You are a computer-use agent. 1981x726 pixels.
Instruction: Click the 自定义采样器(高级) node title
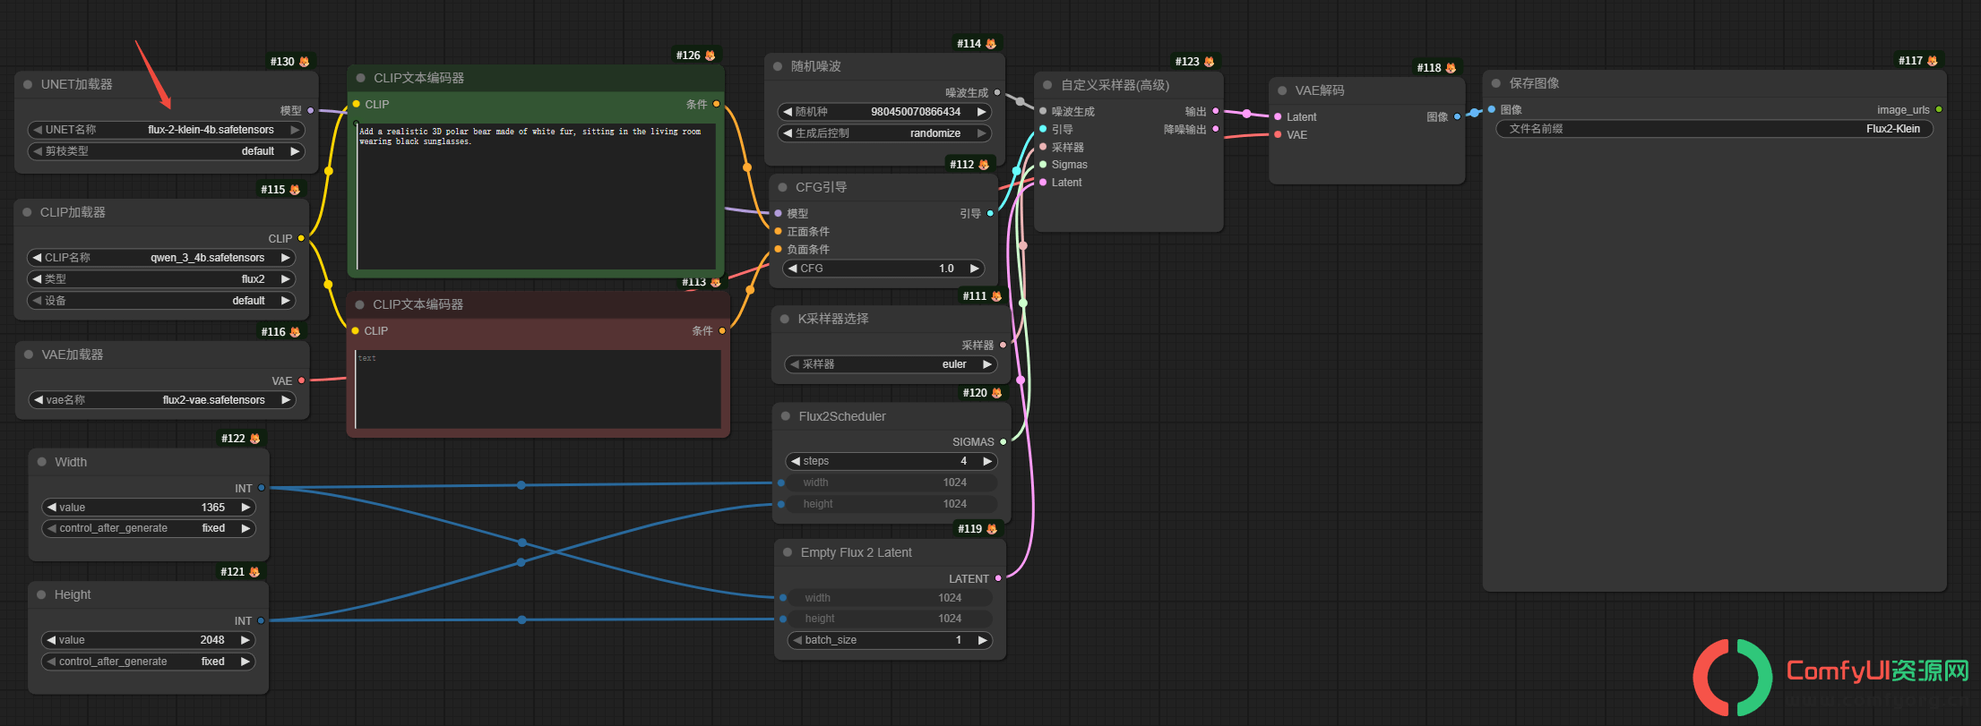pyautogui.click(x=1115, y=85)
